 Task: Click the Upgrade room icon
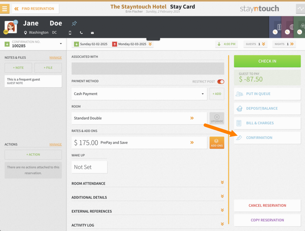coord(217,118)
